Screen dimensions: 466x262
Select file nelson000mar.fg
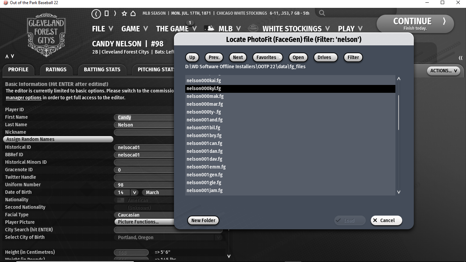click(290, 104)
